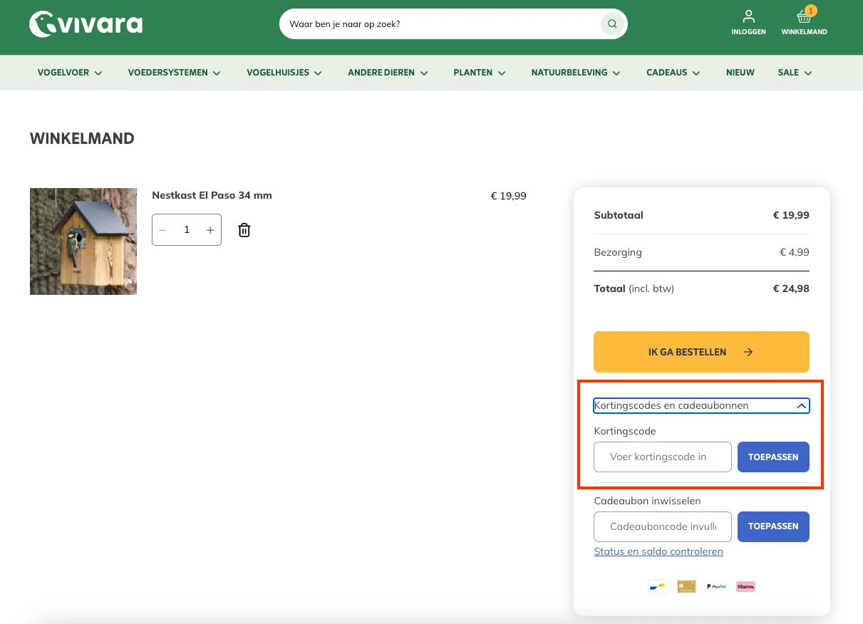Viewport: 863px width, 624px height.
Task: Apply discount code with TOEPASSEN button
Action: [773, 457]
